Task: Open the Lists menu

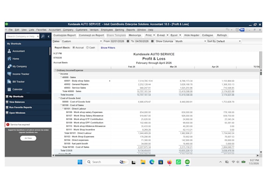Action: (31, 30)
